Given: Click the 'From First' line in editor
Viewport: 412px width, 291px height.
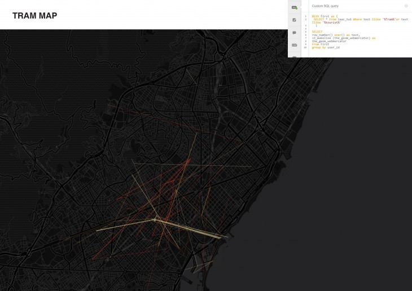Looking at the screenshot, I should 320,44.
